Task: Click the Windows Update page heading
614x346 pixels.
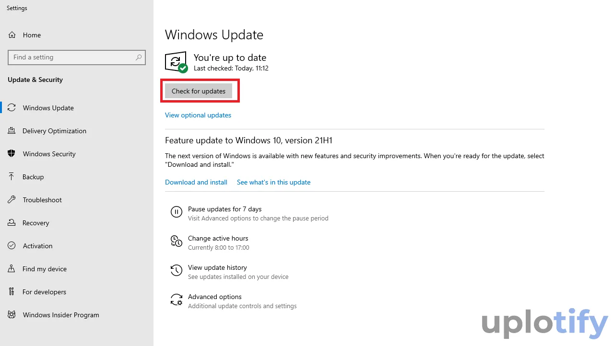Action: 214,35
